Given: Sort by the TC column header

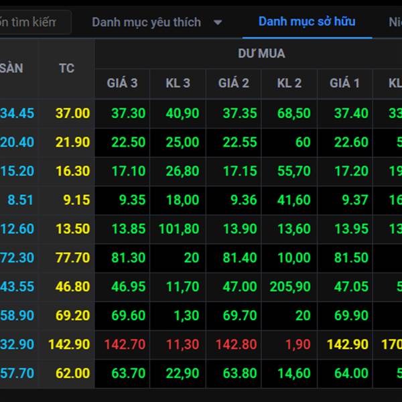Looking at the screenshot, I should (66, 68).
